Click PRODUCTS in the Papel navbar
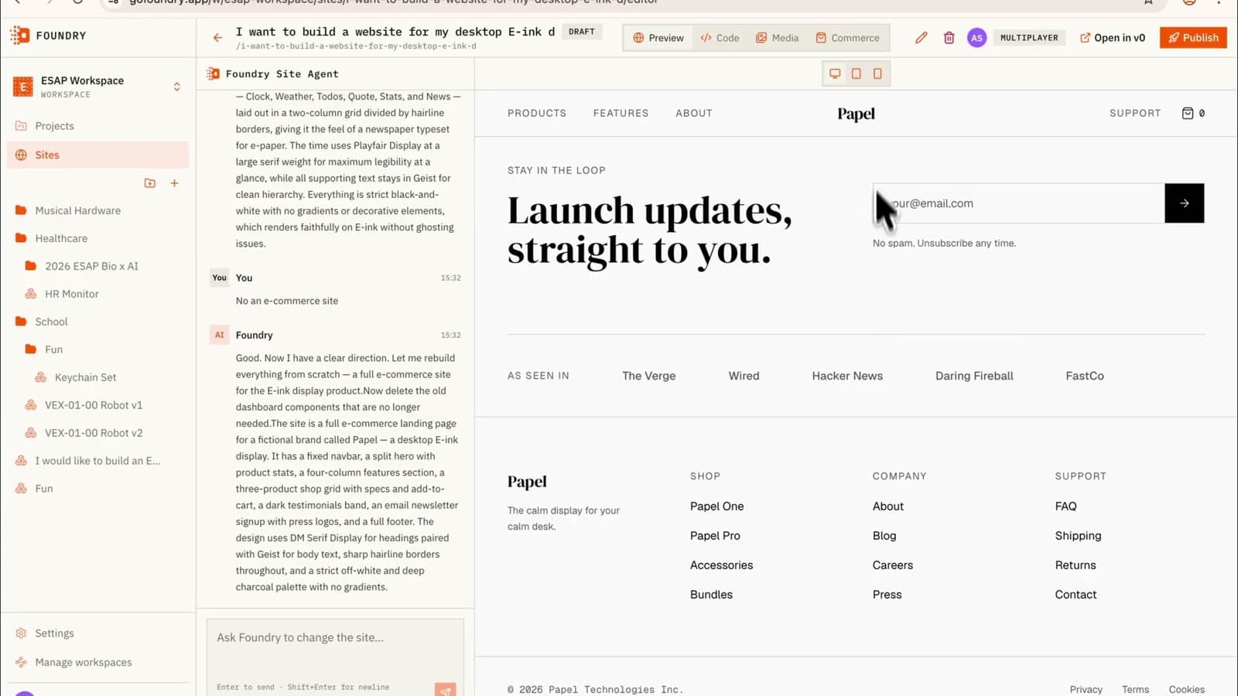 537,113
